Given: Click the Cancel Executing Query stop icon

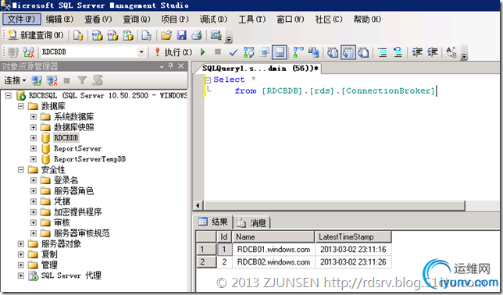Looking at the screenshot, I should [x=218, y=52].
